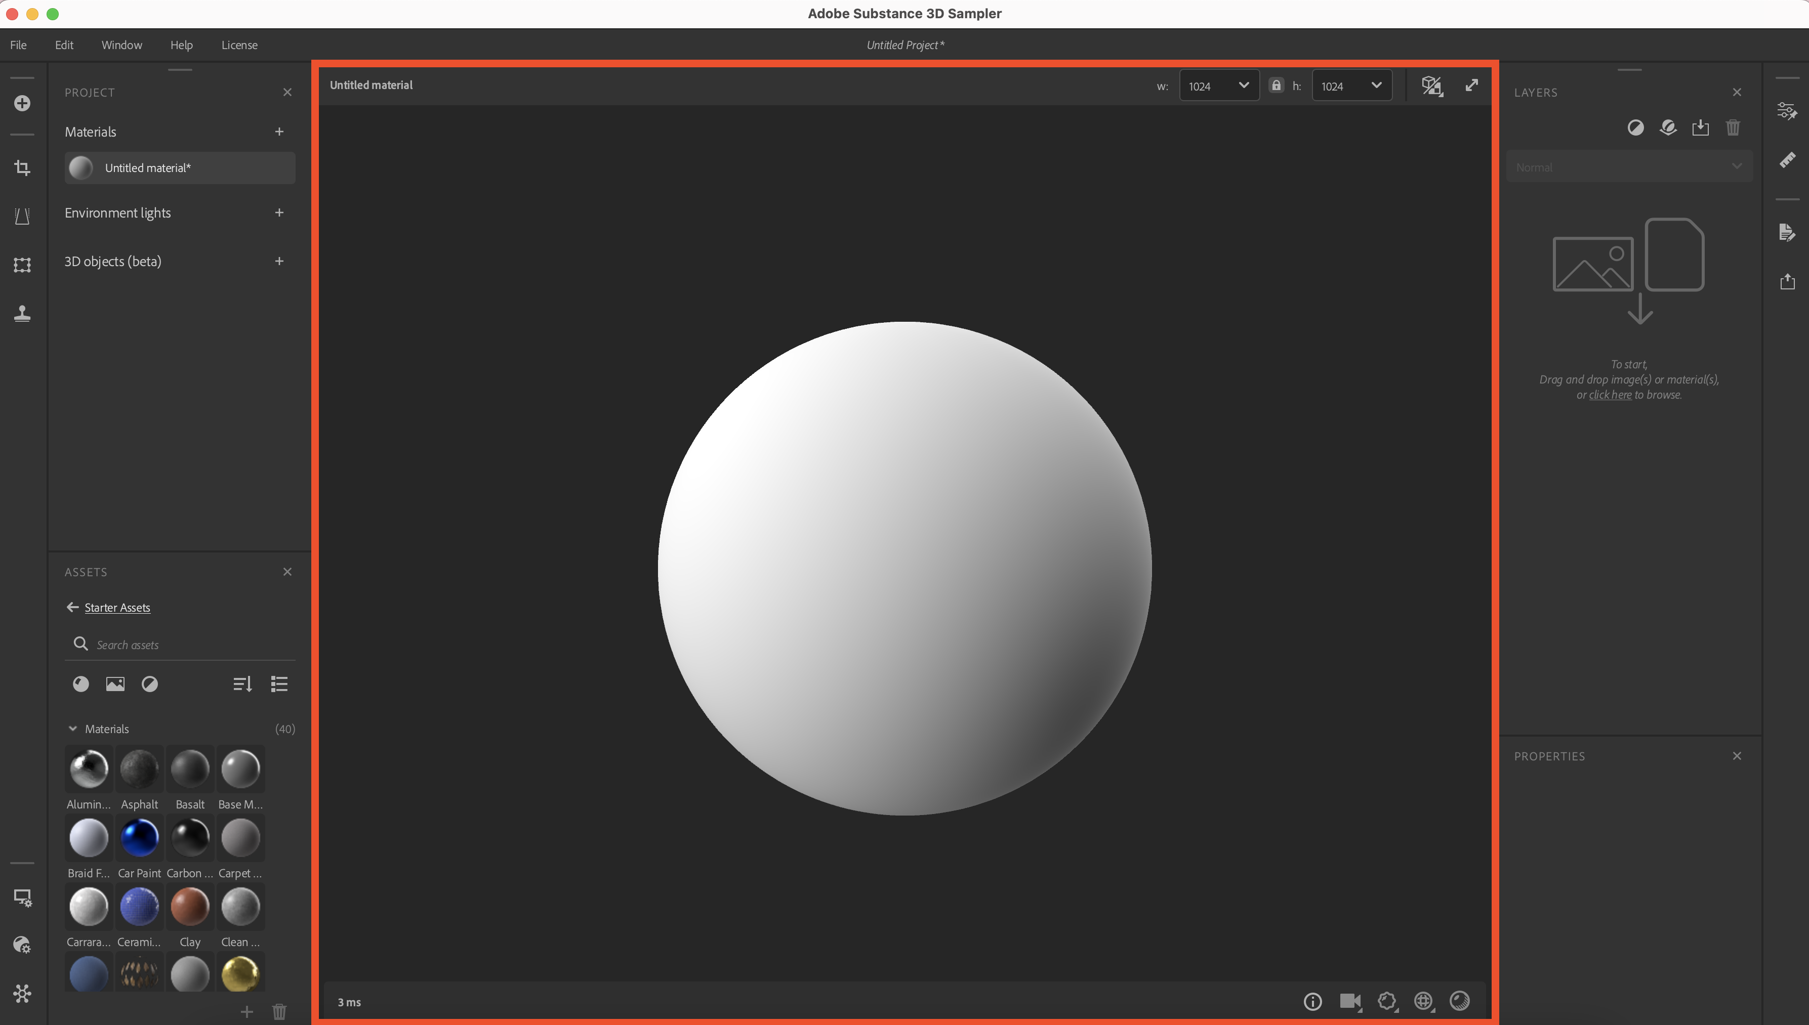Select the Car Paint material swatch
1809x1025 pixels.
click(x=139, y=838)
